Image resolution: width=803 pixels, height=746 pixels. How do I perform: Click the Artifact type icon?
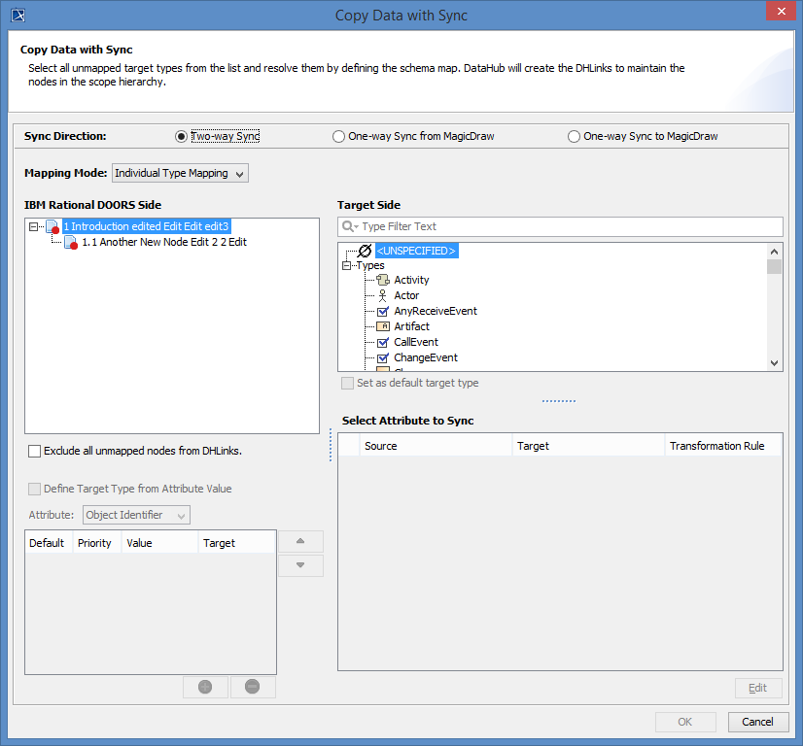point(383,326)
